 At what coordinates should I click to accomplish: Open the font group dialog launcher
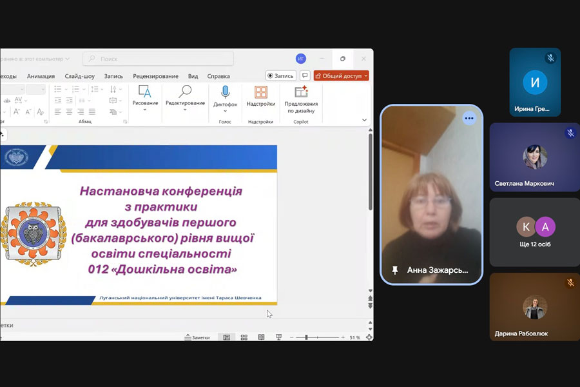tap(46, 121)
